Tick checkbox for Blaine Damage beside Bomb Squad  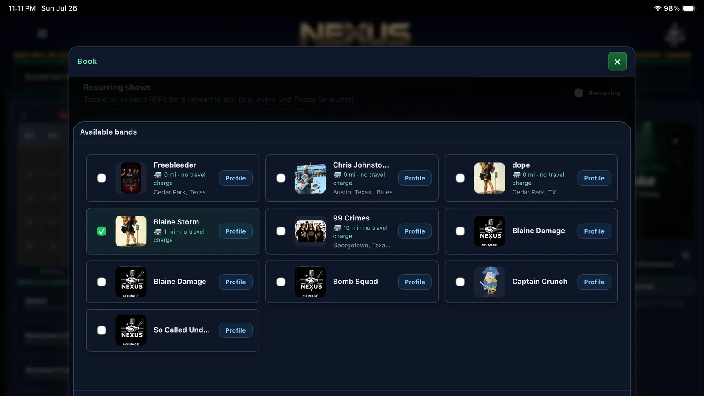(x=102, y=282)
